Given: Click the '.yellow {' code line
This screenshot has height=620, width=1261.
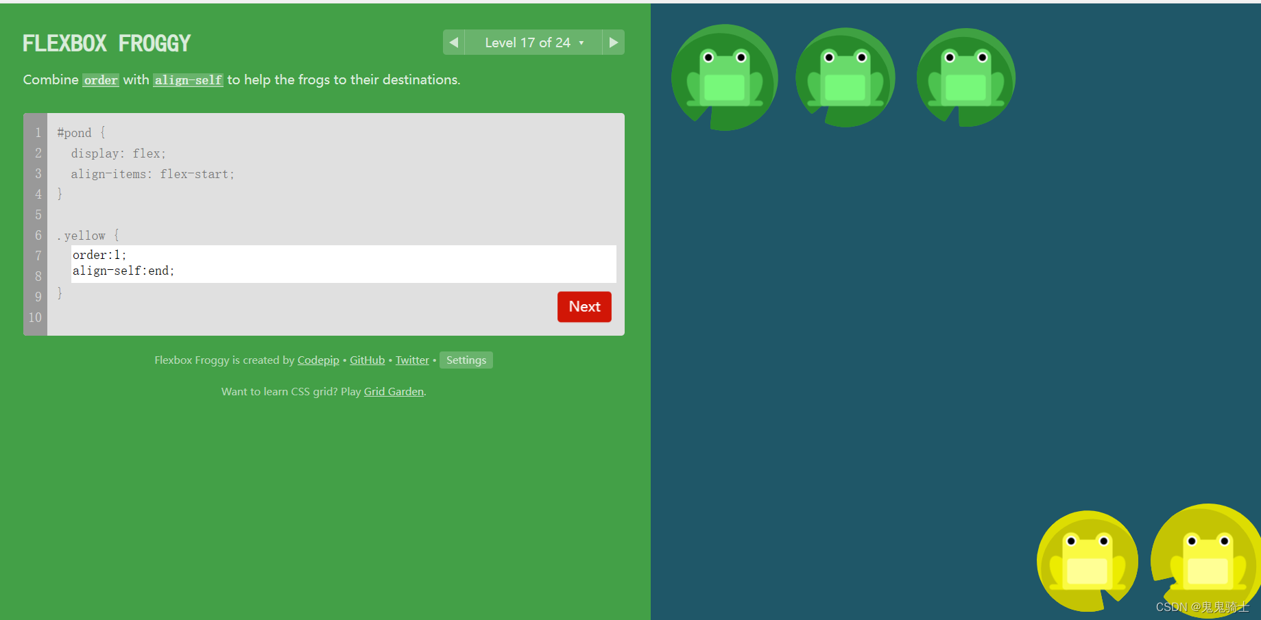Looking at the screenshot, I should [88, 236].
